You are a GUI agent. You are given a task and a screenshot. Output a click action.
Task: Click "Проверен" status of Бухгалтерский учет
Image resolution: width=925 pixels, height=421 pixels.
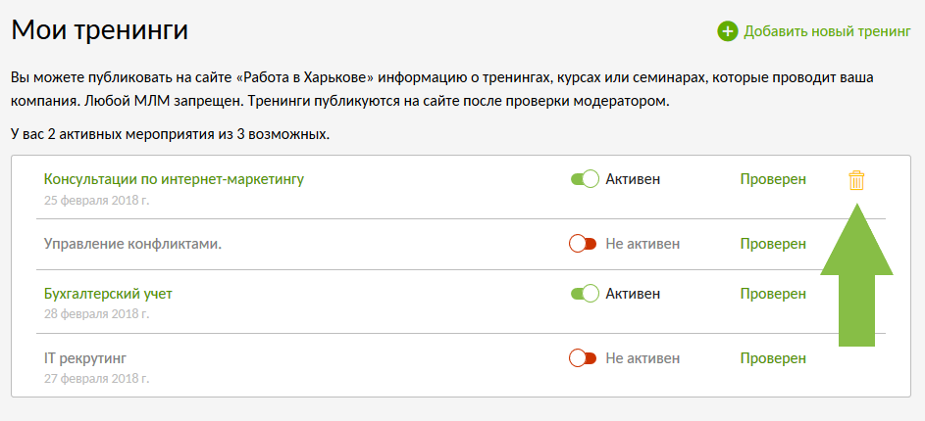tap(773, 293)
